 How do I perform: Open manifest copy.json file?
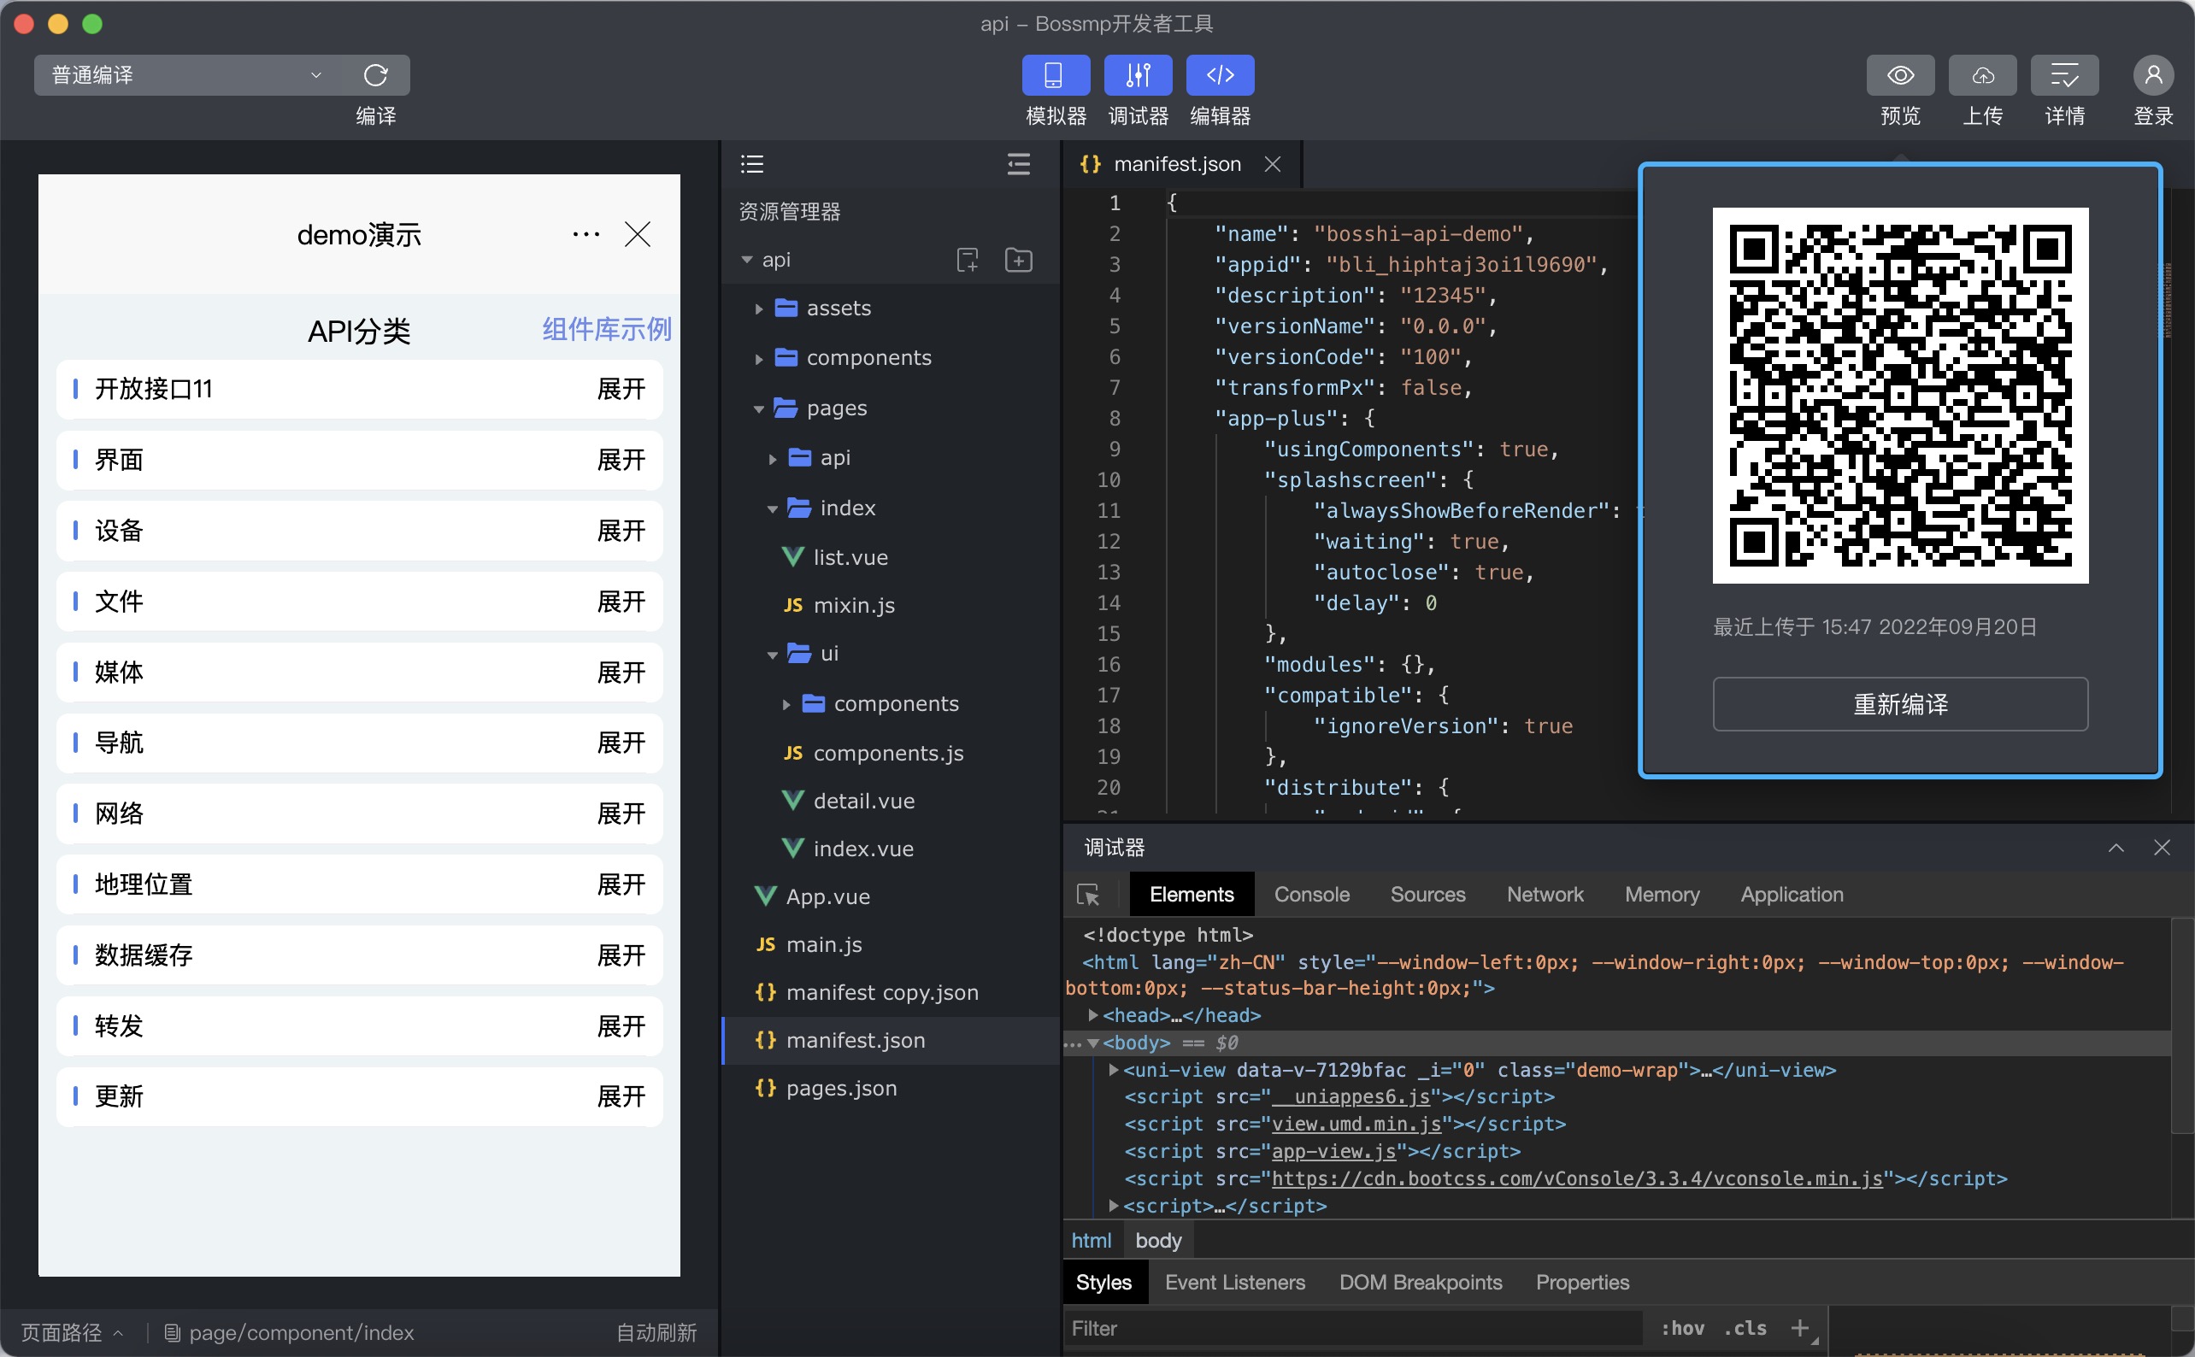click(881, 992)
